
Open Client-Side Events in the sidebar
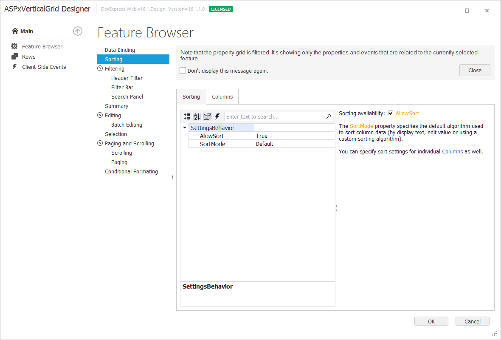pos(44,67)
